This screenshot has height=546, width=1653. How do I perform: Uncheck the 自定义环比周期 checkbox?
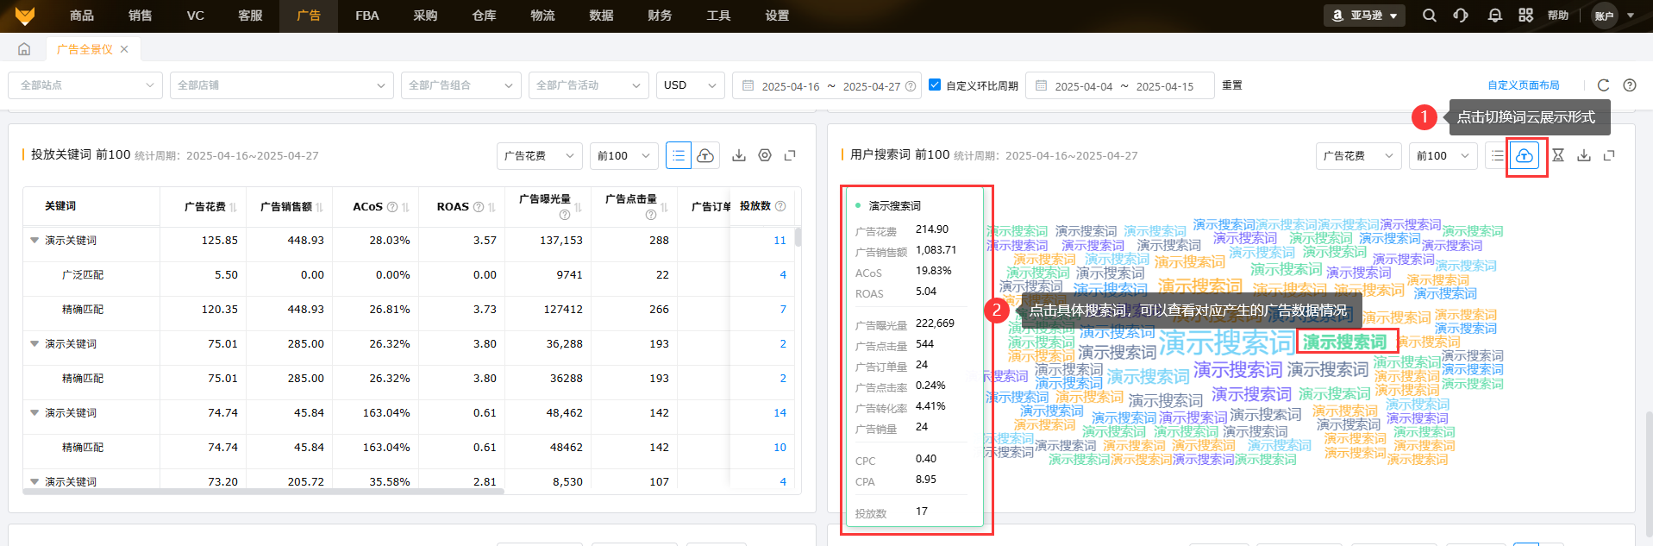tap(935, 85)
